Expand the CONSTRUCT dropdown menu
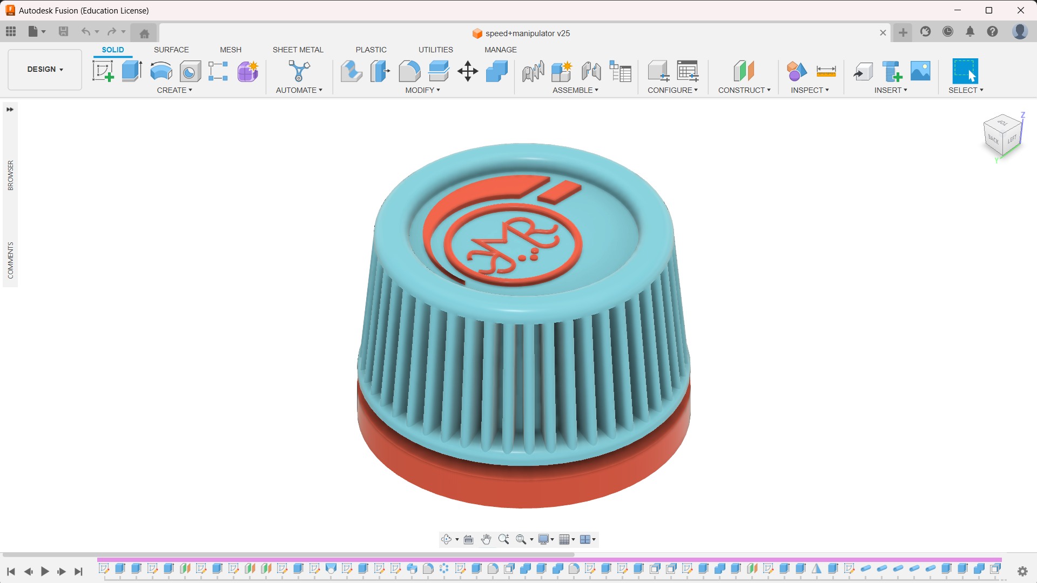The image size is (1037, 583). (744, 90)
